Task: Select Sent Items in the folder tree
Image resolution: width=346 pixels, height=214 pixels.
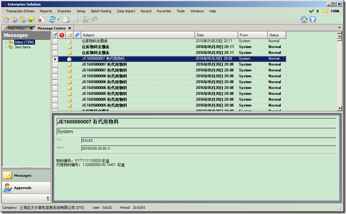Action: pyautogui.click(x=23, y=47)
